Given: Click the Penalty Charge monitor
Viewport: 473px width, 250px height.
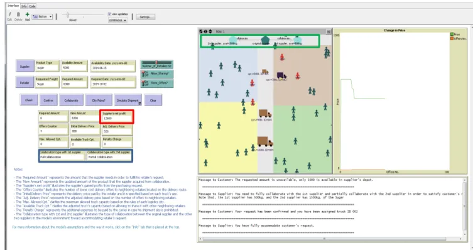Looking at the screenshot, I should click(x=117, y=142).
